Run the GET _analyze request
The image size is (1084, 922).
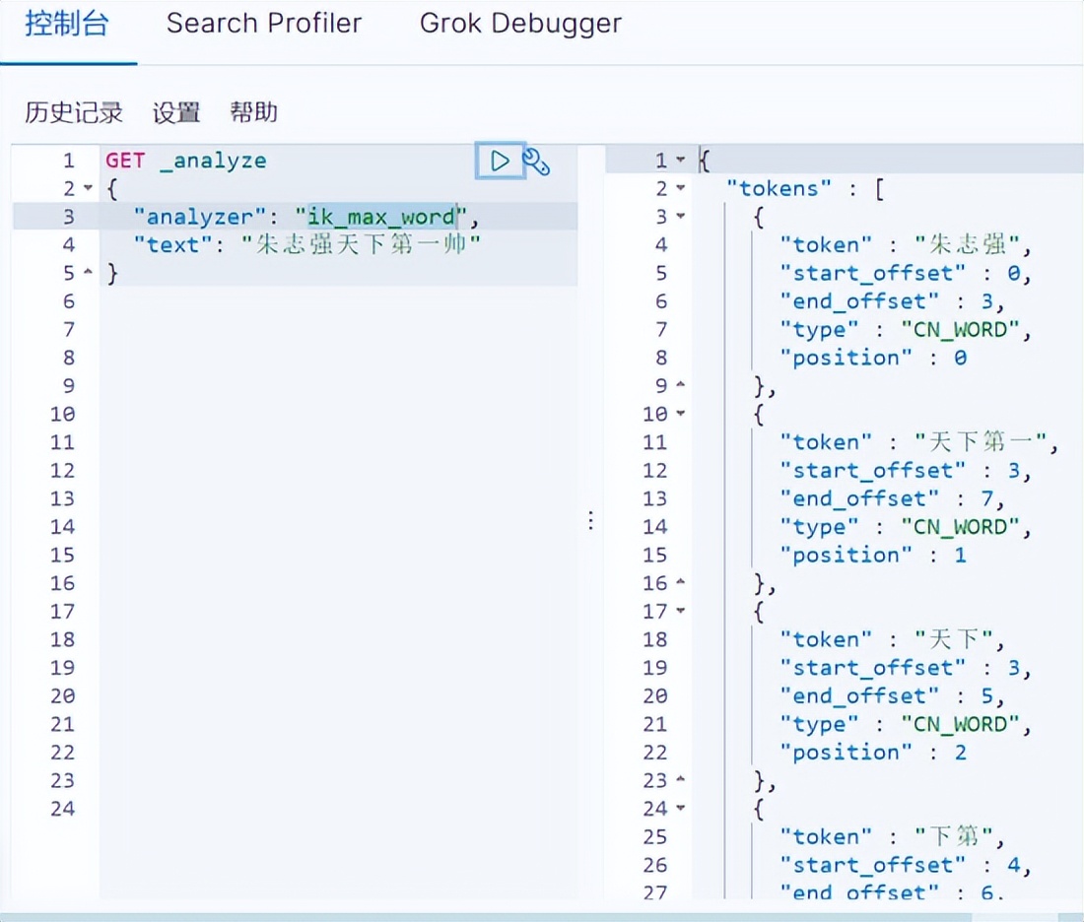coord(500,161)
